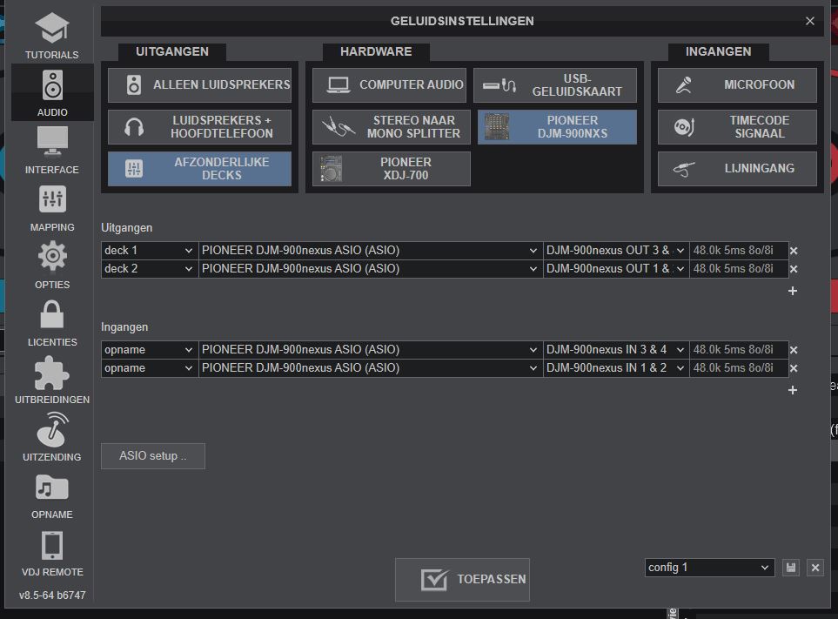Open the Interface settings section
838x619 pixels.
pyautogui.click(x=52, y=151)
